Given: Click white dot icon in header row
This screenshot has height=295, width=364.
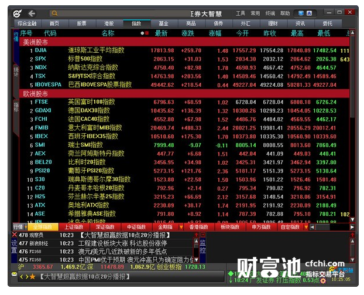Looking at the screenshot, I should coord(142,33).
